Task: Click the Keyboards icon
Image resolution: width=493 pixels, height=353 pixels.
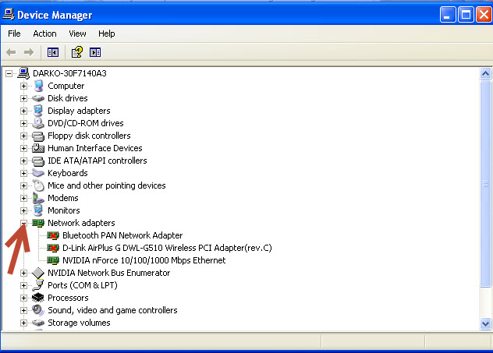Action: [x=38, y=173]
